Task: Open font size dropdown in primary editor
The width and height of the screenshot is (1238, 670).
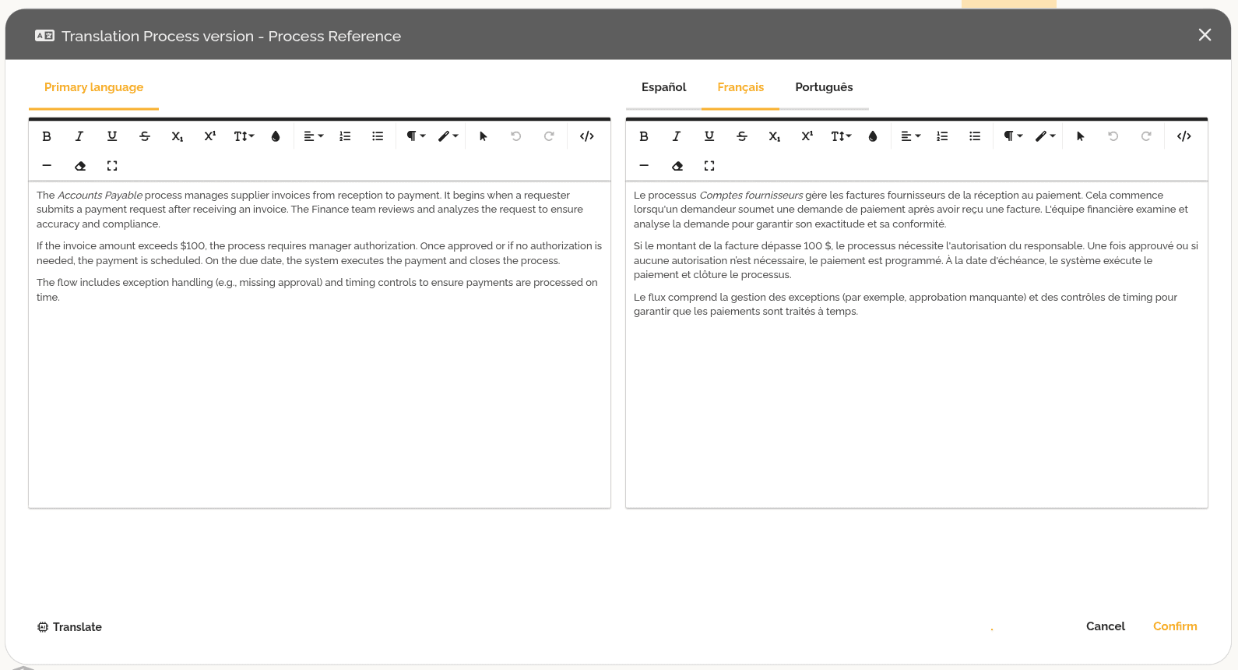Action: click(x=244, y=136)
